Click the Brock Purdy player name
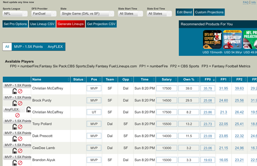 42,100
